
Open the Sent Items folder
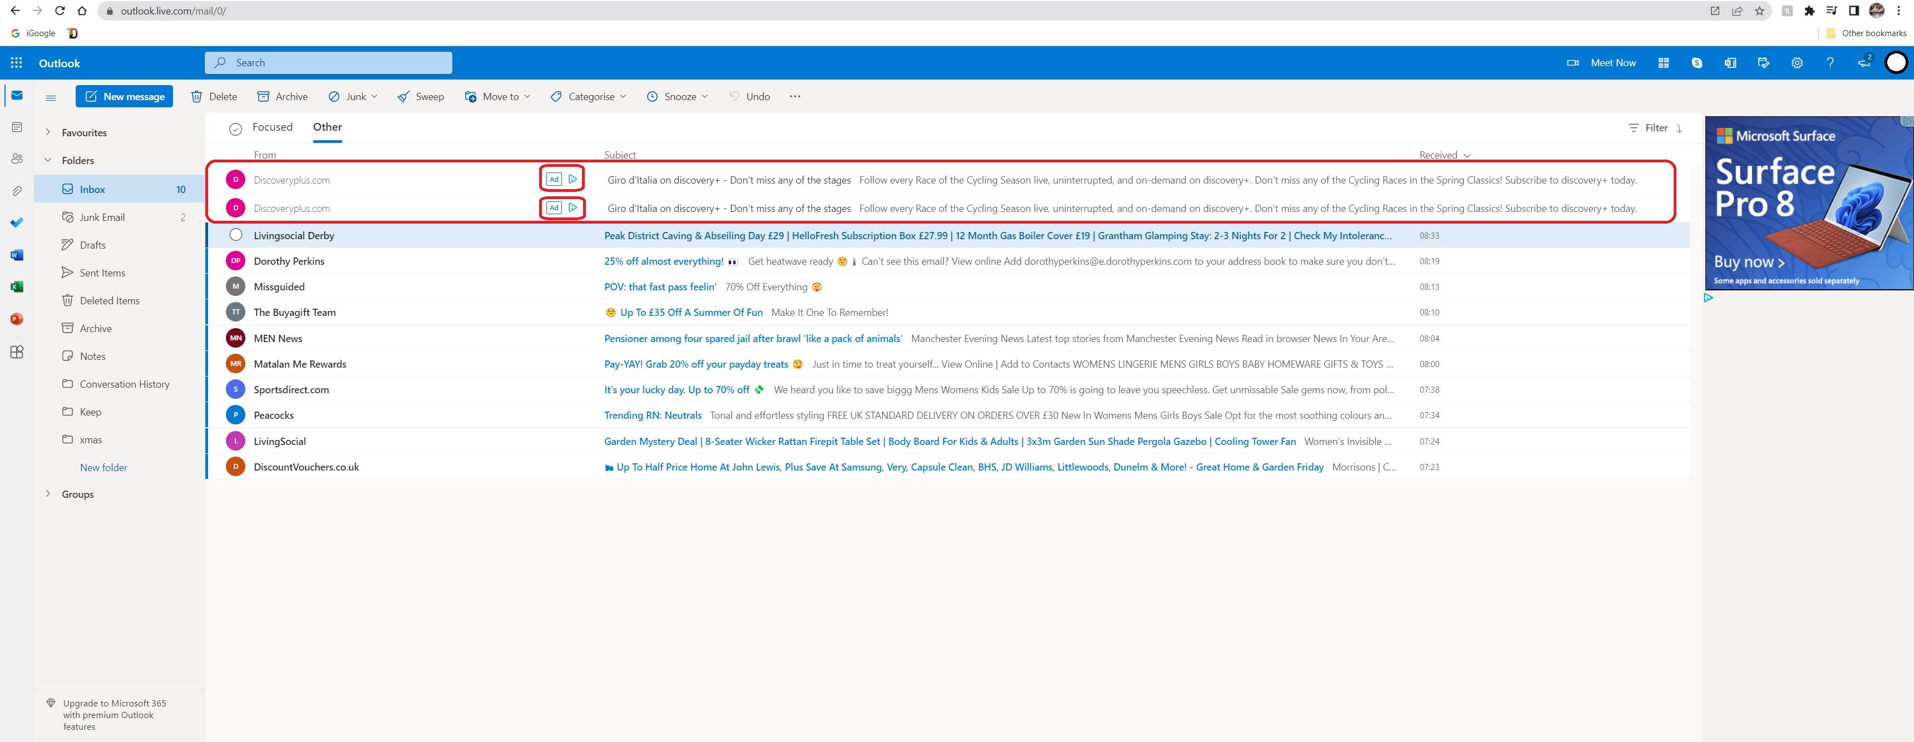pos(120,273)
